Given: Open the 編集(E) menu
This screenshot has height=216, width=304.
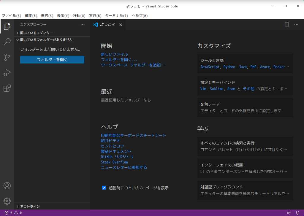Looking at the screenshot, I should point(31,16).
